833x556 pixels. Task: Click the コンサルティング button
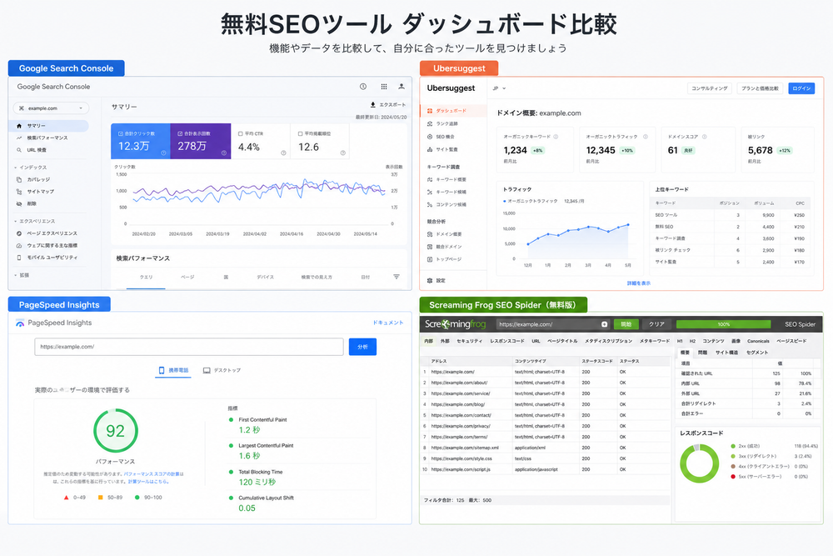coord(709,88)
